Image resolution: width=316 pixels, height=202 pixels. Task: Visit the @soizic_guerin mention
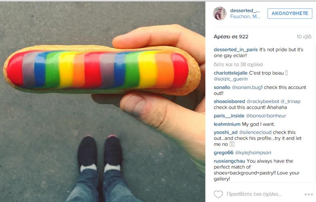click(x=231, y=79)
